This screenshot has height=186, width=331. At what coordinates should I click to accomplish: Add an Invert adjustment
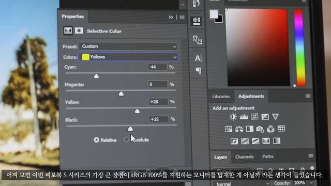tap(234, 141)
